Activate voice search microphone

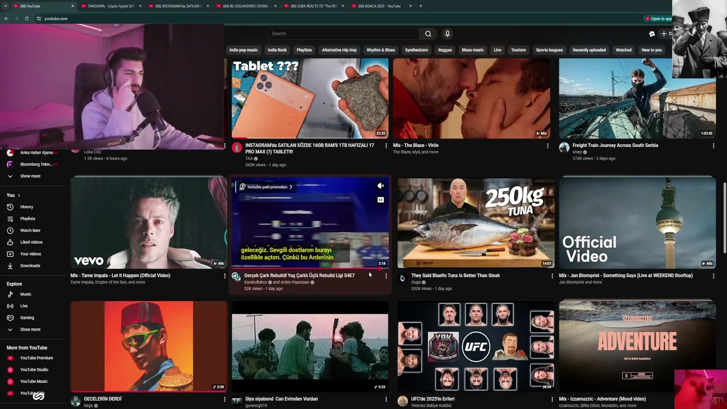pyautogui.click(x=448, y=34)
